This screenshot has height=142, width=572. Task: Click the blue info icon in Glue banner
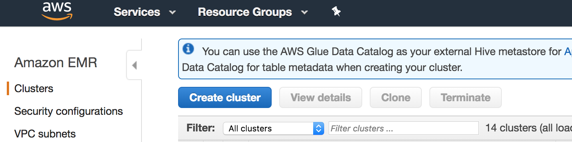188,49
